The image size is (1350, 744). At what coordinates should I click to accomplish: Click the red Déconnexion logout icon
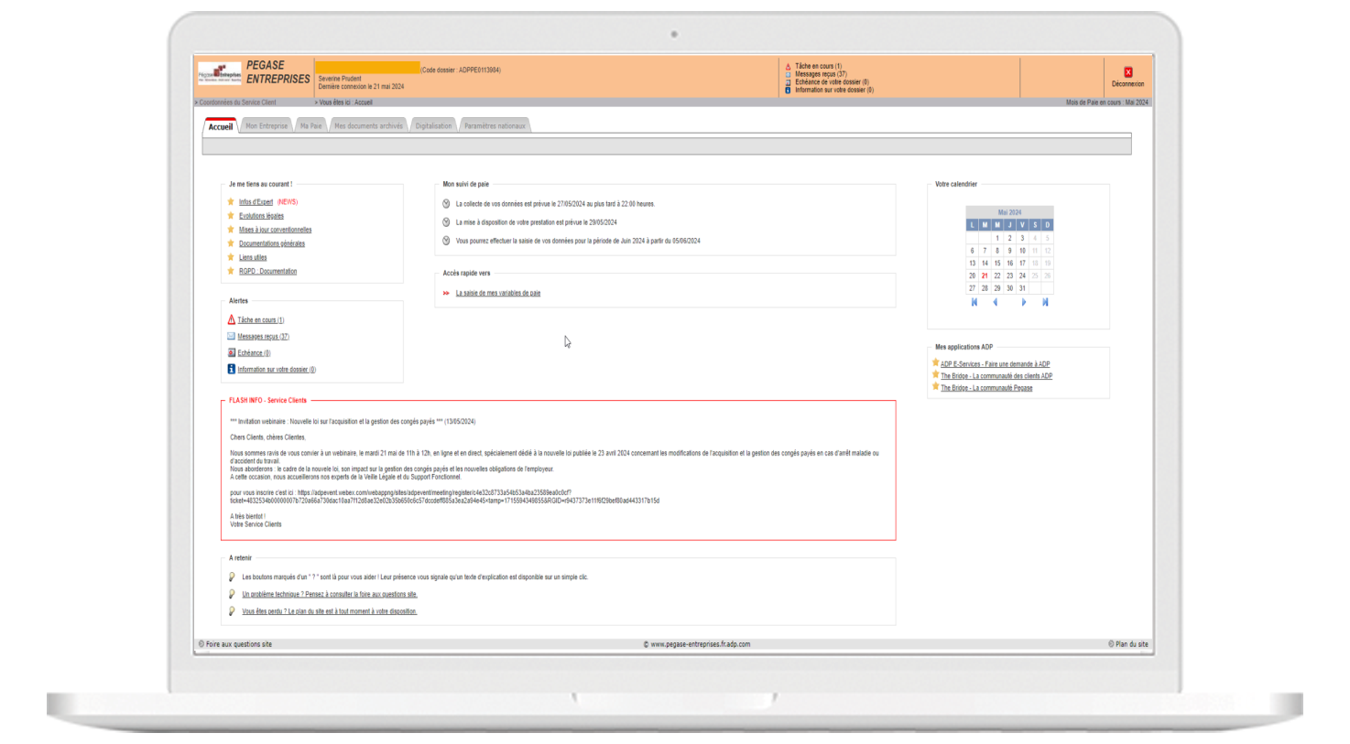1127,72
